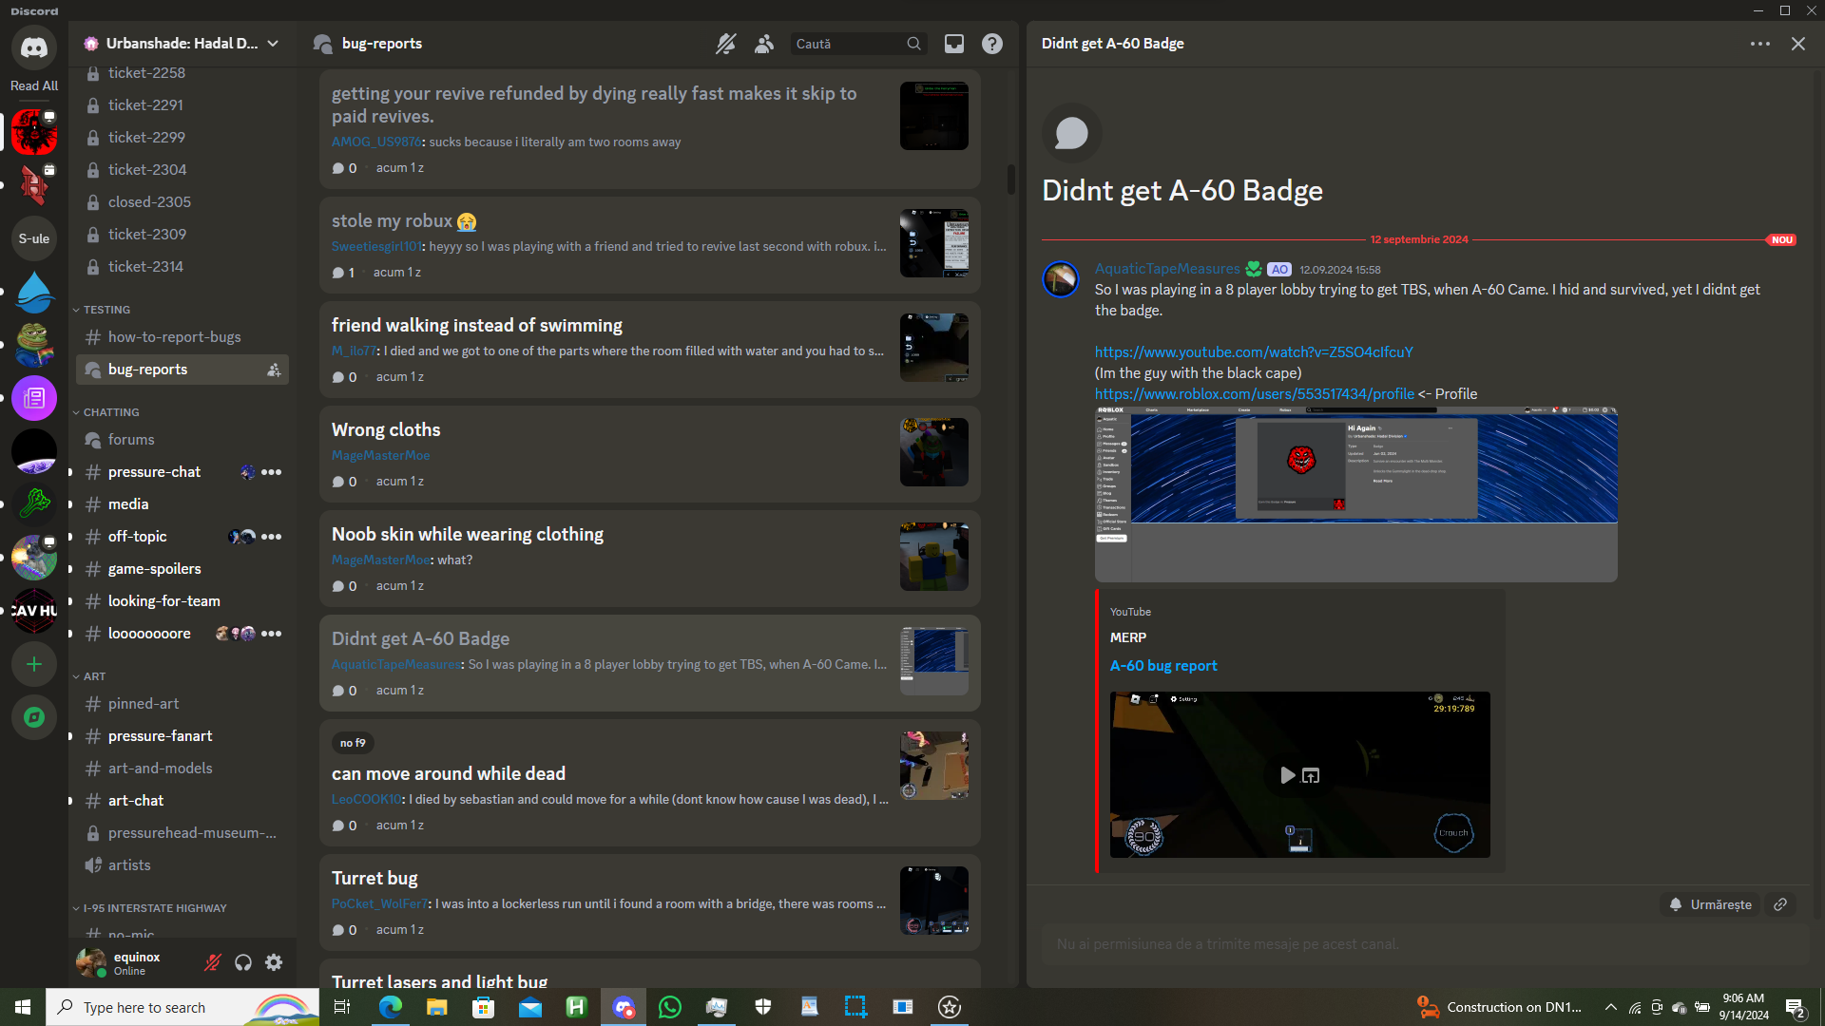Open the YouTube video link in post
The image size is (1825, 1026).
pyautogui.click(x=1253, y=352)
